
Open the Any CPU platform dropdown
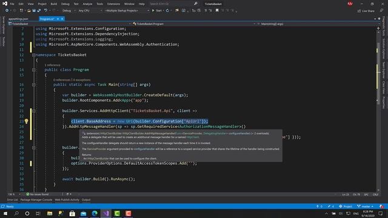[x=90, y=11]
